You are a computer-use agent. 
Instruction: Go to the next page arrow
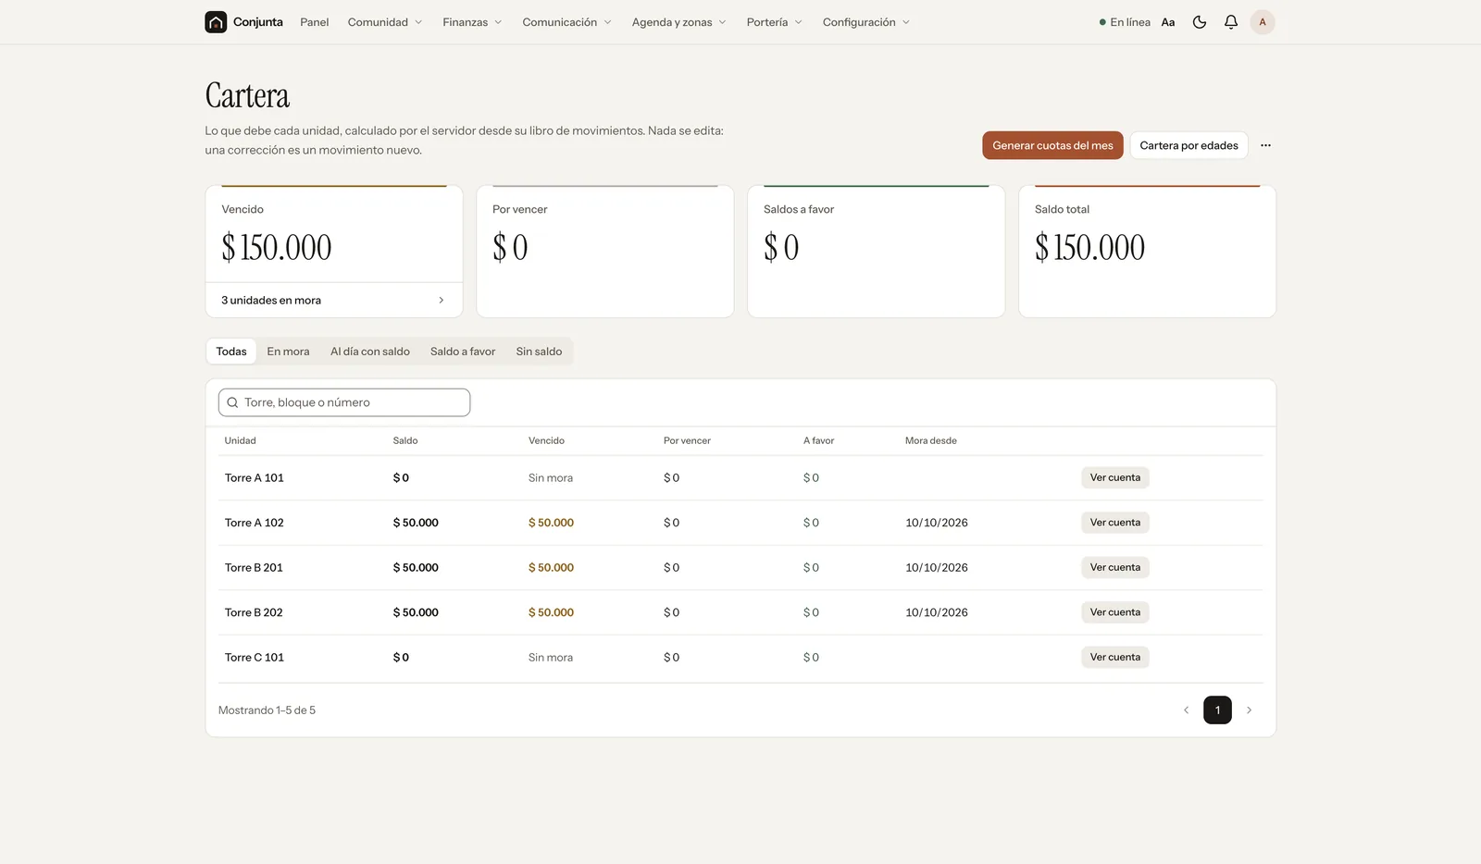pos(1249,710)
